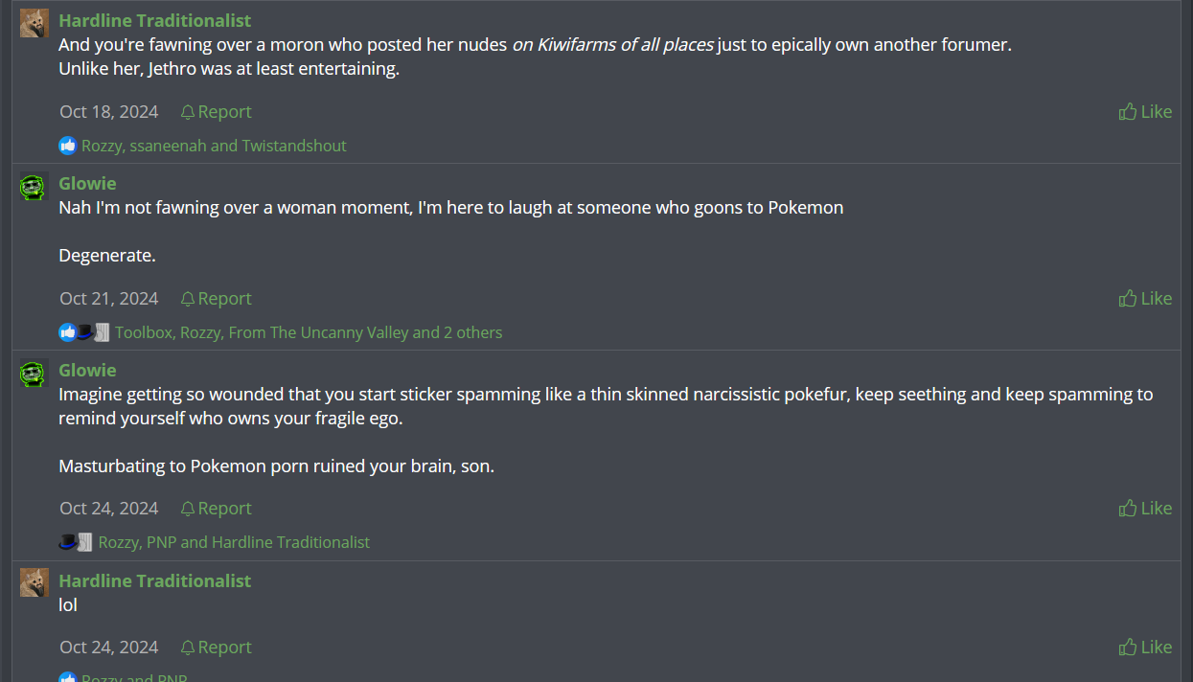Open Glowie username on Oct 21 comment
The image size is (1193, 682).
[87, 183]
